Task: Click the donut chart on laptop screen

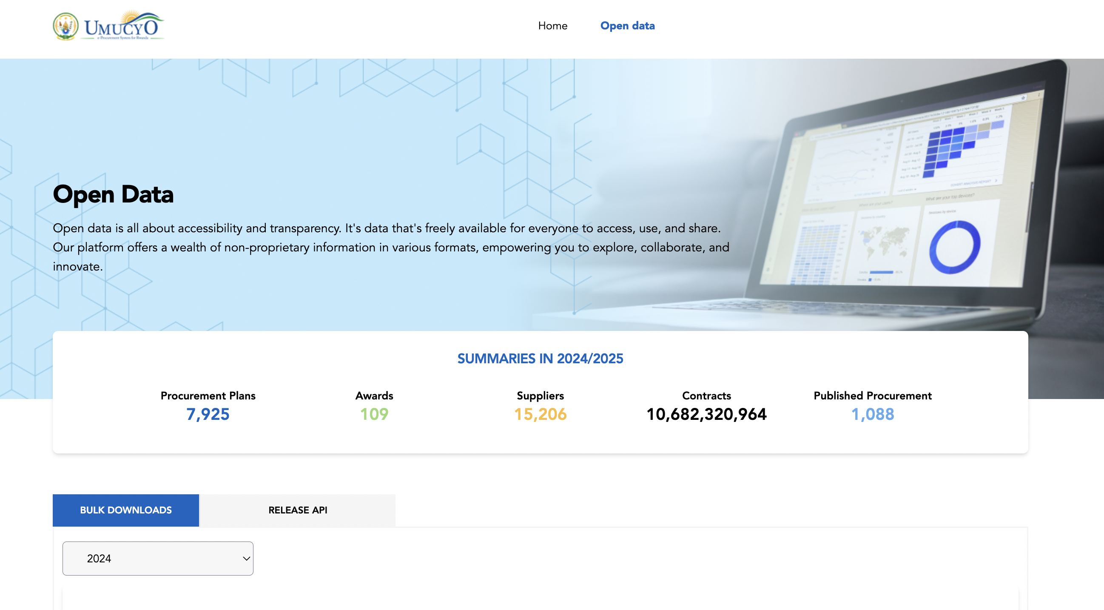Action: [x=954, y=247]
